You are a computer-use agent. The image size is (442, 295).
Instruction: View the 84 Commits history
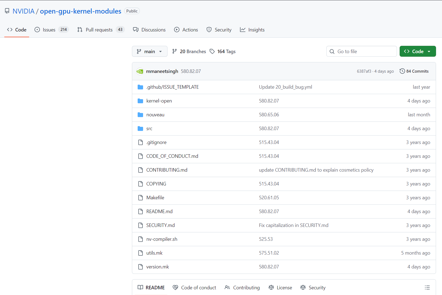pyautogui.click(x=414, y=71)
